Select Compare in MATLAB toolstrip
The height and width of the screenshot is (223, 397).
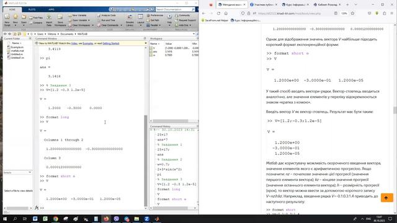(x=36, y=23)
